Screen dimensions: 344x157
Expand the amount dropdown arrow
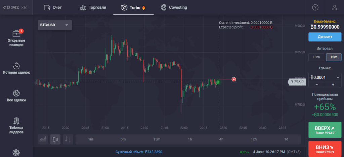point(338,78)
